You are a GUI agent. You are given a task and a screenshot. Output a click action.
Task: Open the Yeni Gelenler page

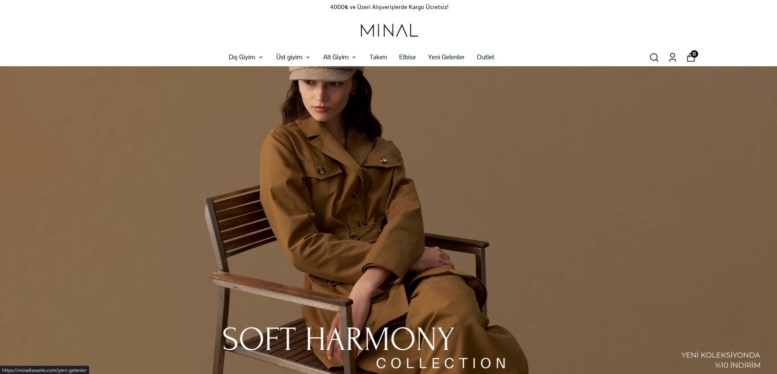pos(446,57)
